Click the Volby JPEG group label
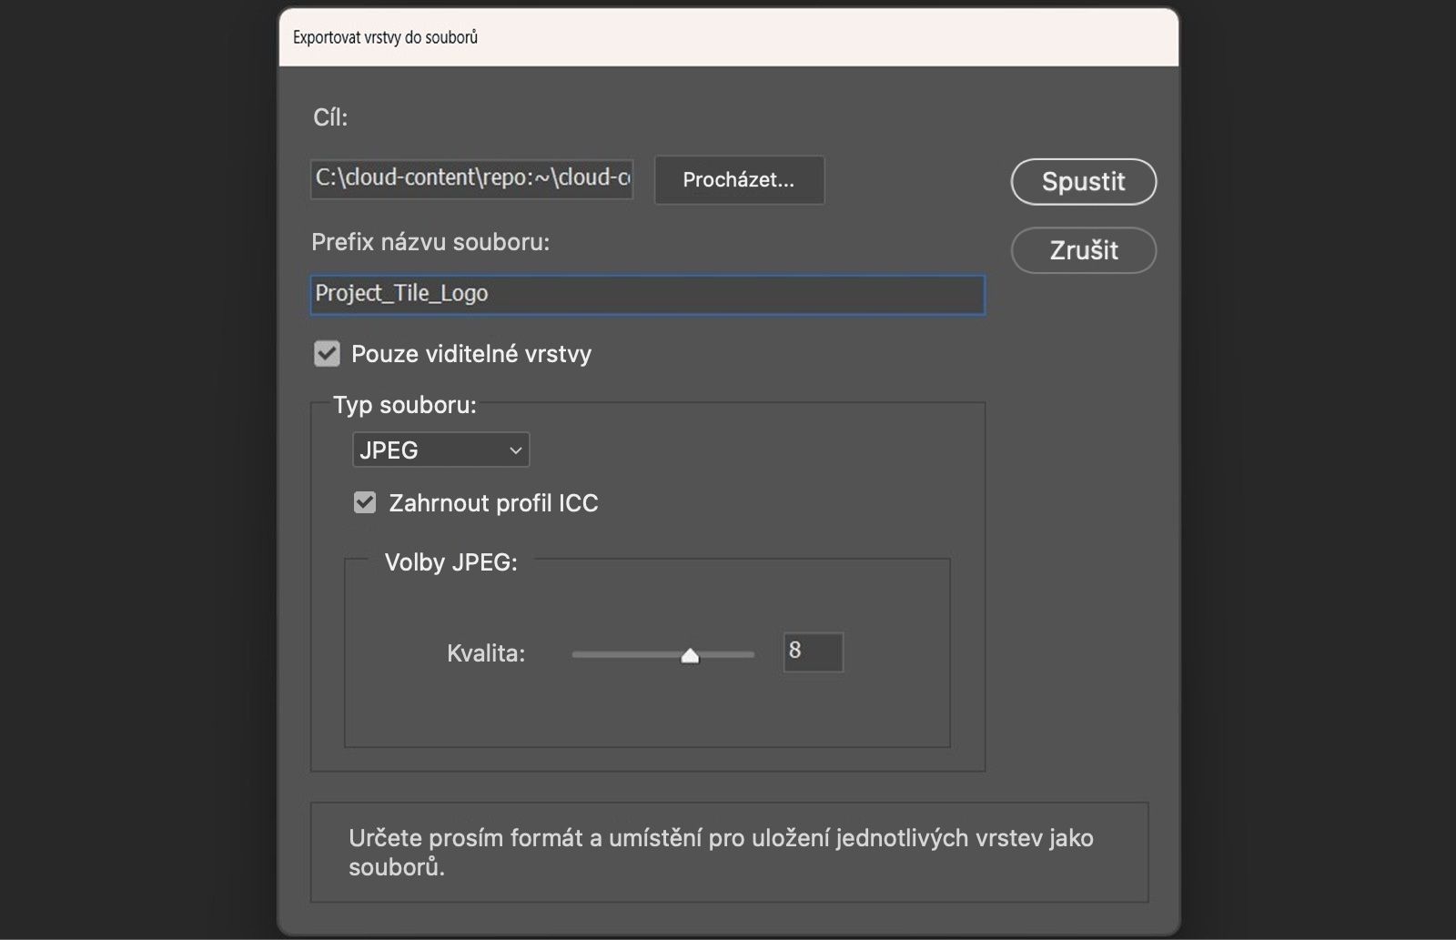This screenshot has width=1456, height=940. tap(450, 562)
